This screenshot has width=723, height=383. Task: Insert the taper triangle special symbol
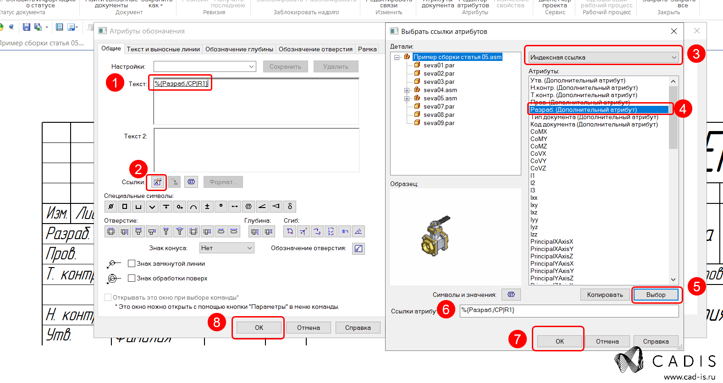276,206
